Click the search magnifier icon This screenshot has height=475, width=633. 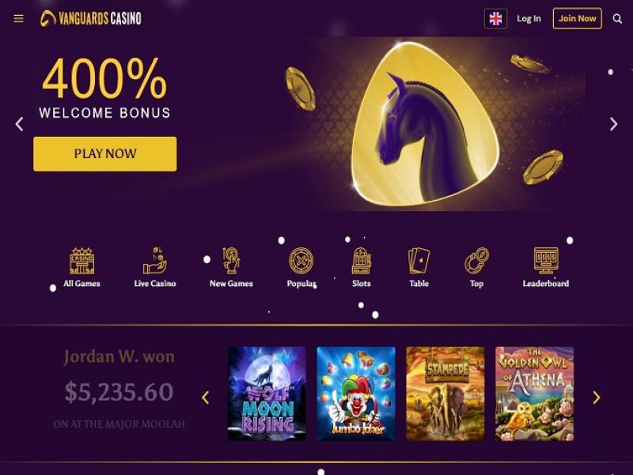[x=617, y=18]
